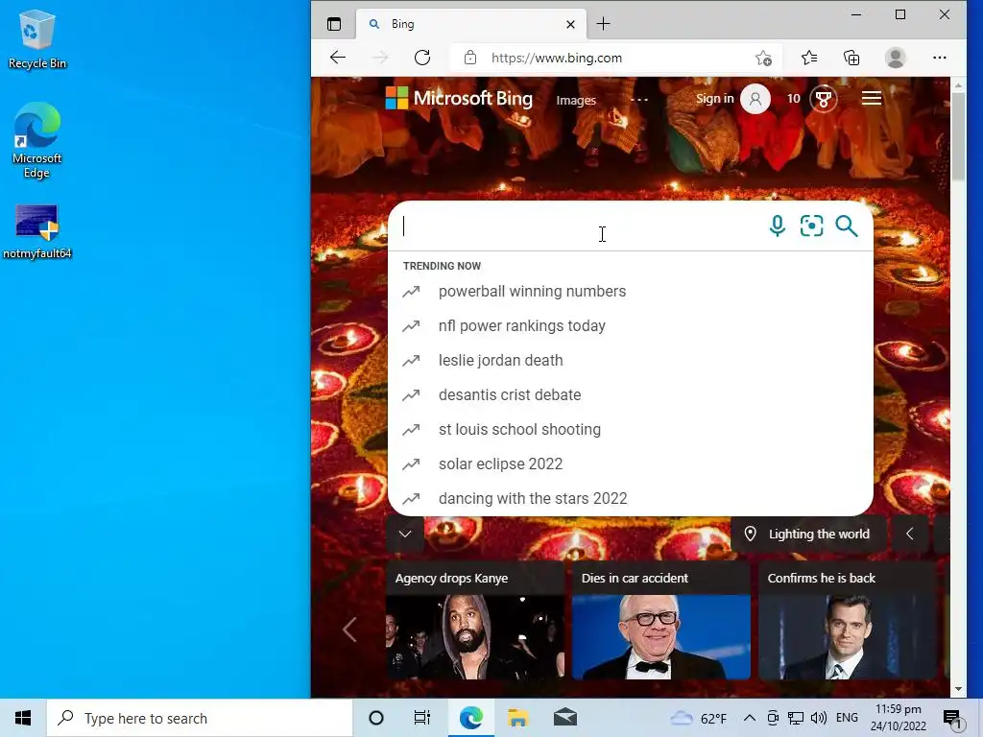Open the Bing hamburger menu
983x737 pixels.
point(872,99)
